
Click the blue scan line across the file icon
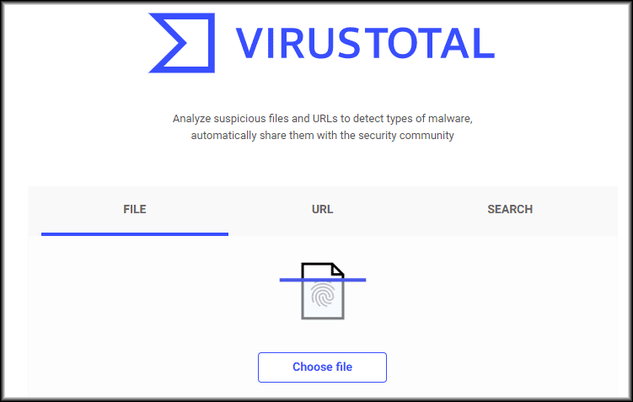323,280
